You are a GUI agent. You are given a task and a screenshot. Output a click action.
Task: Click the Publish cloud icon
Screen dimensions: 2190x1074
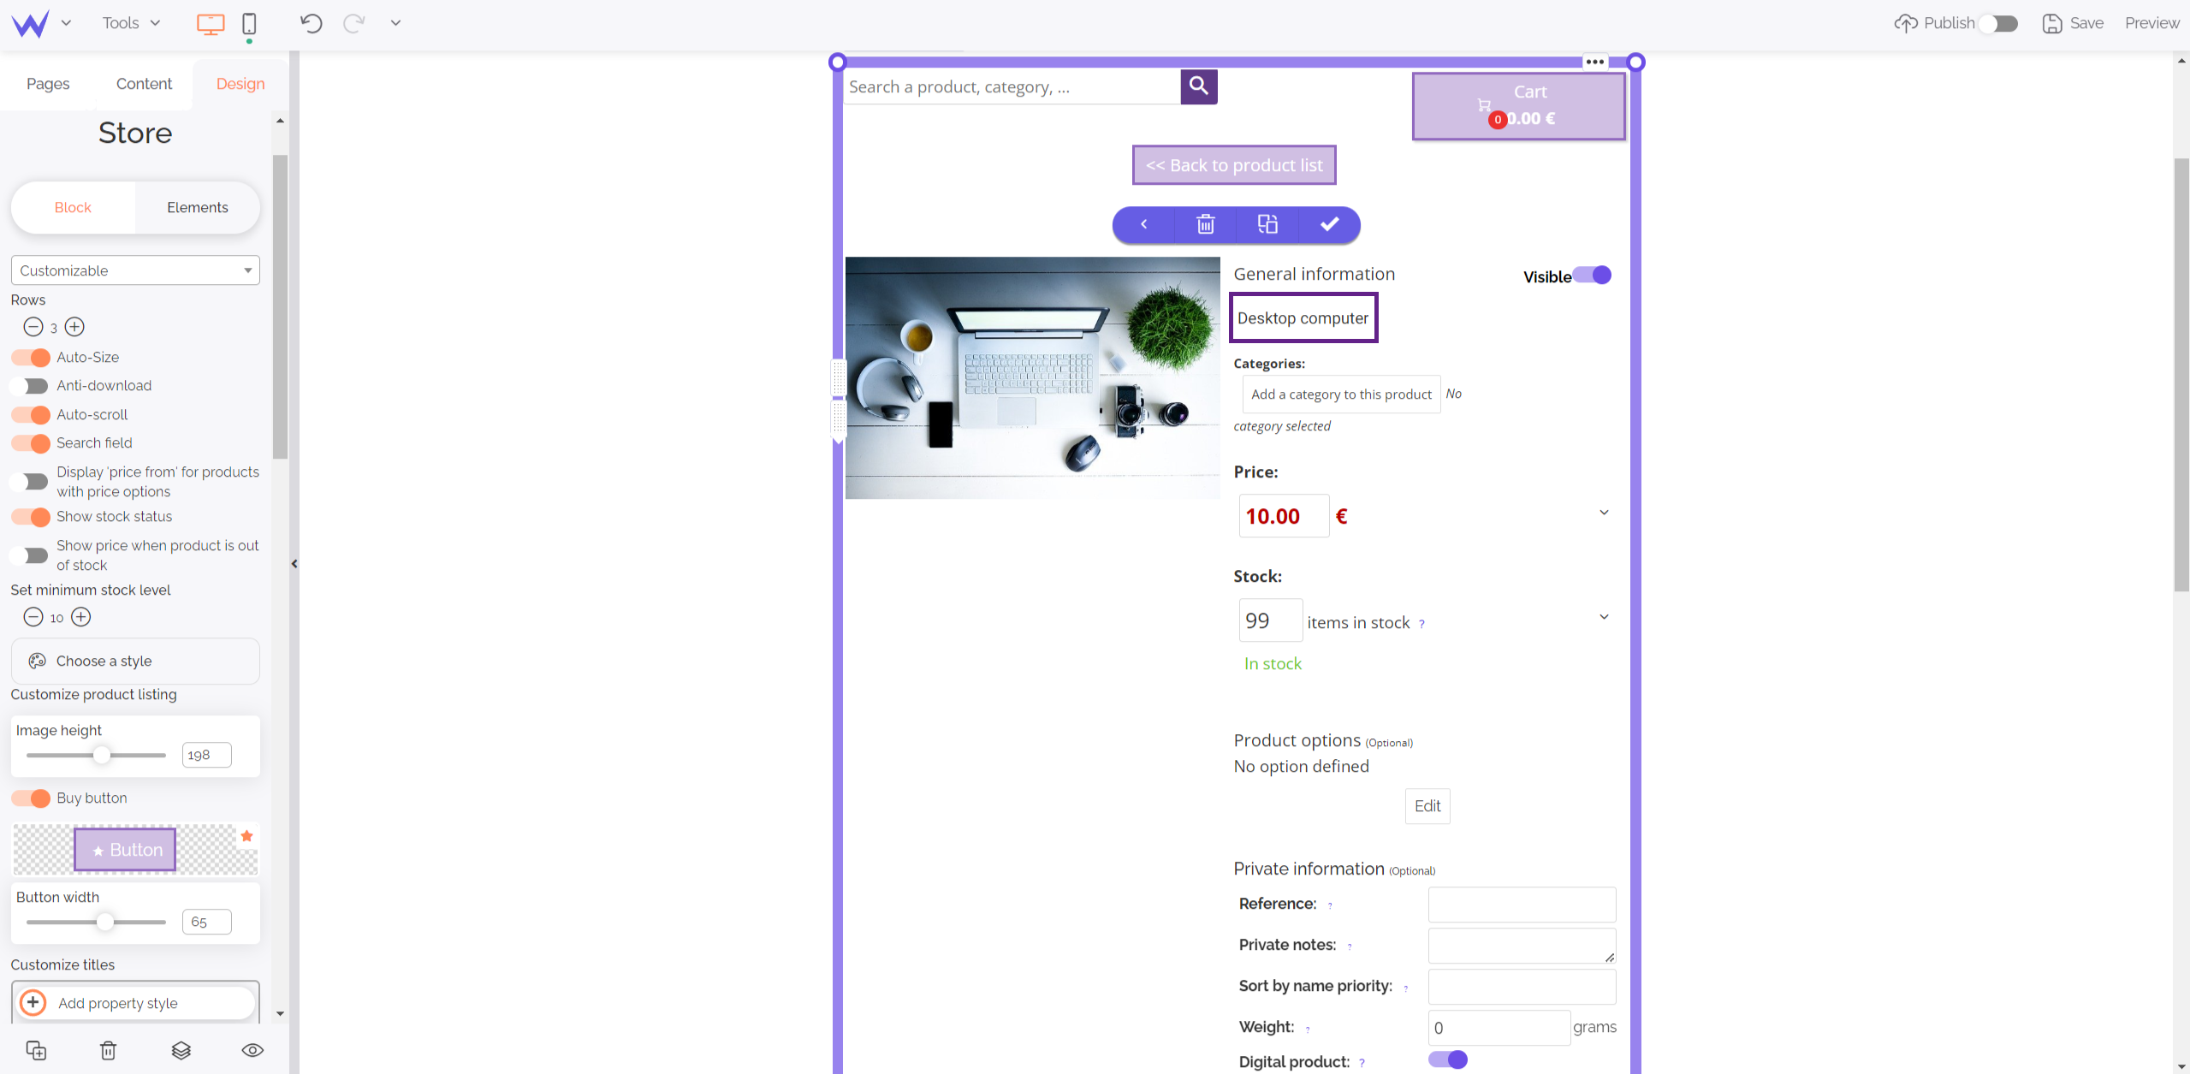point(1906,23)
